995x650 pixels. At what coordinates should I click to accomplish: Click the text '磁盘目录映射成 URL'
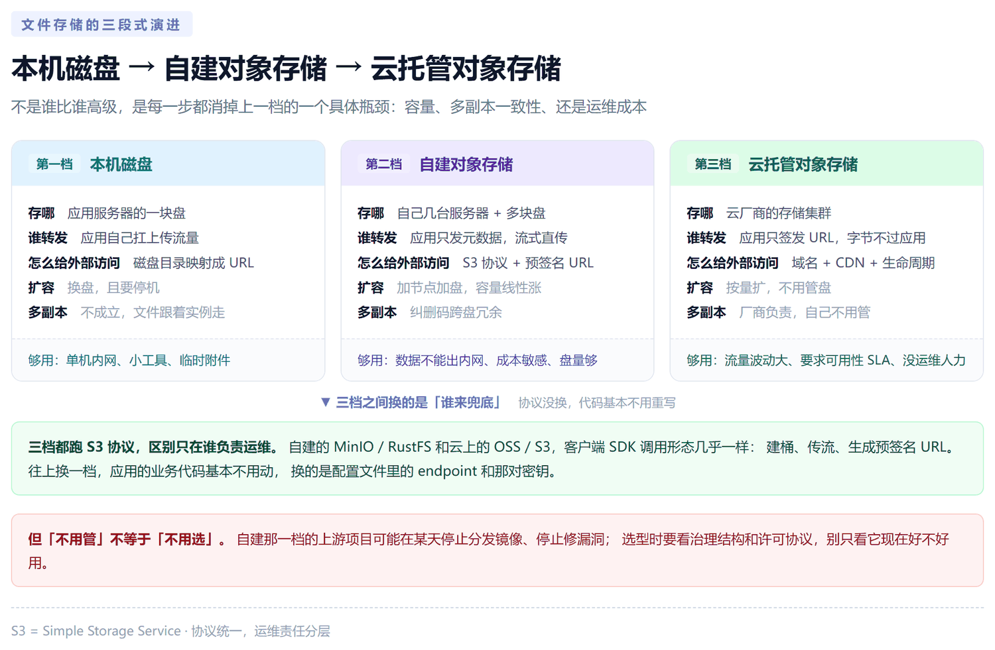tap(194, 263)
